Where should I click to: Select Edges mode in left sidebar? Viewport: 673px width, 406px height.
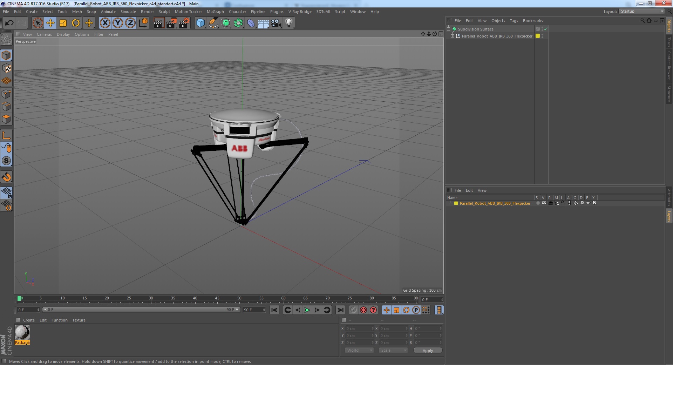(x=6, y=107)
